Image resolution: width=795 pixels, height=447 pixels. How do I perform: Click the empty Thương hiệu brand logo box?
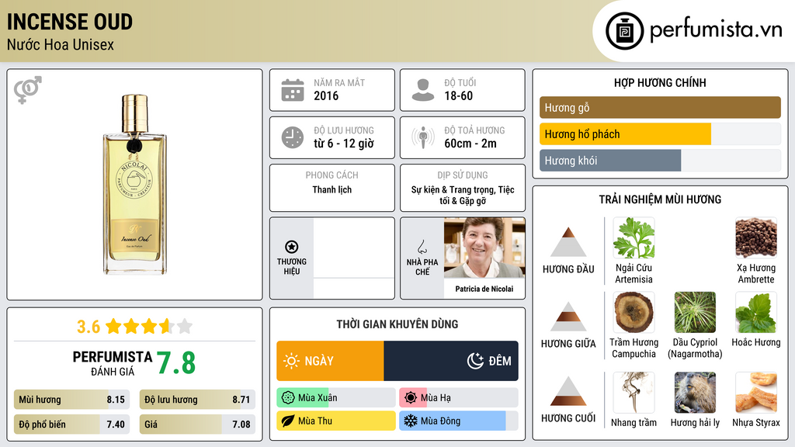[354, 258]
